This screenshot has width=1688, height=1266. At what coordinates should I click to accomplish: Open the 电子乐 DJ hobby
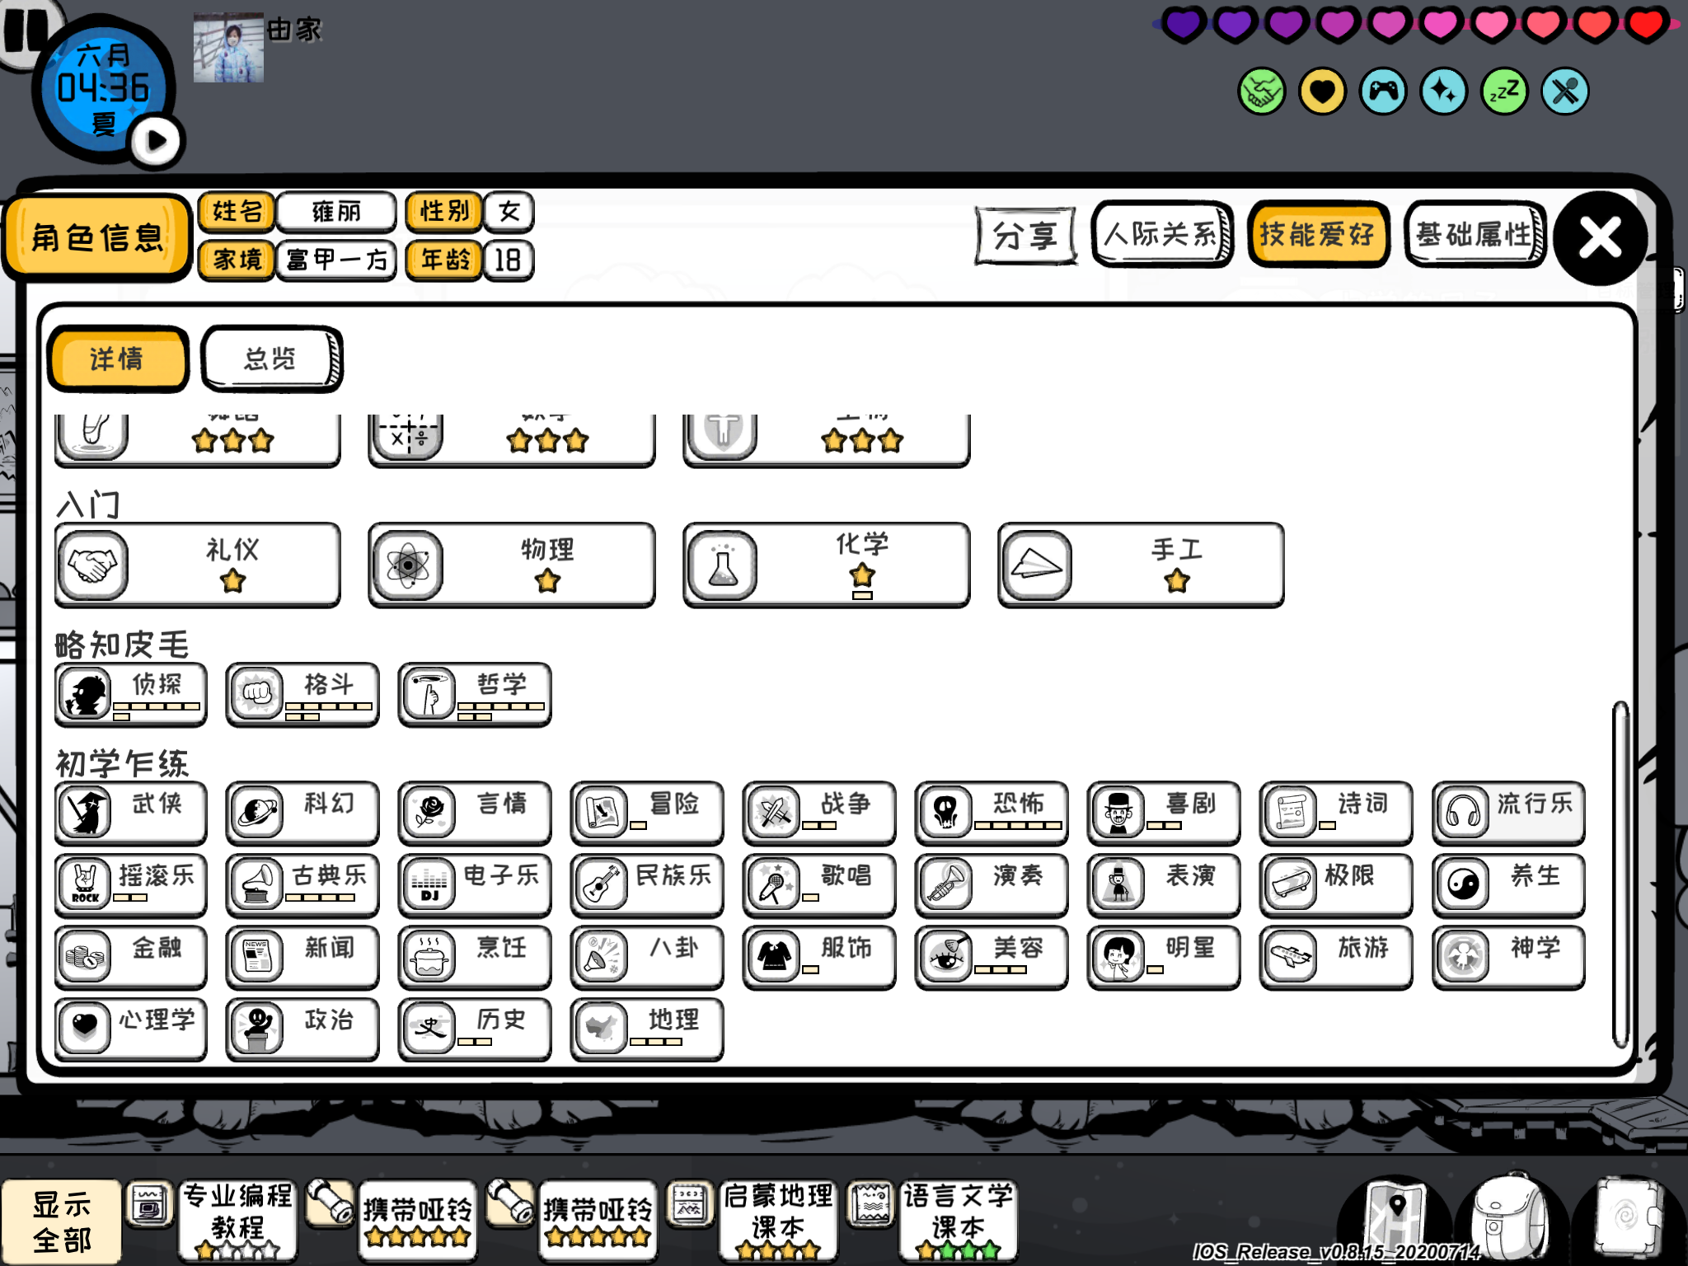[x=475, y=886]
